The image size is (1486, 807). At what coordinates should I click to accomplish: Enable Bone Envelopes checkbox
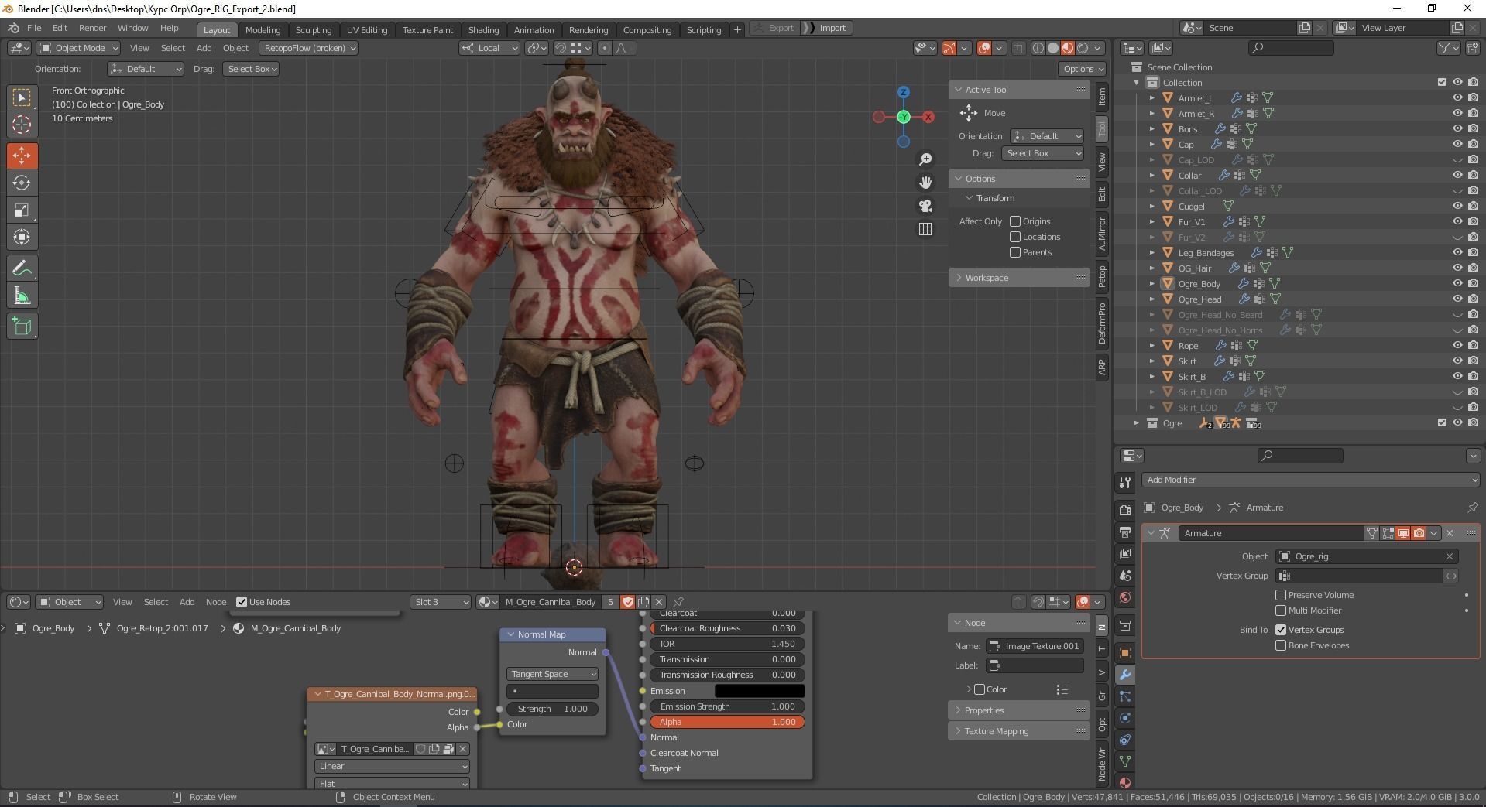click(1281, 645)
